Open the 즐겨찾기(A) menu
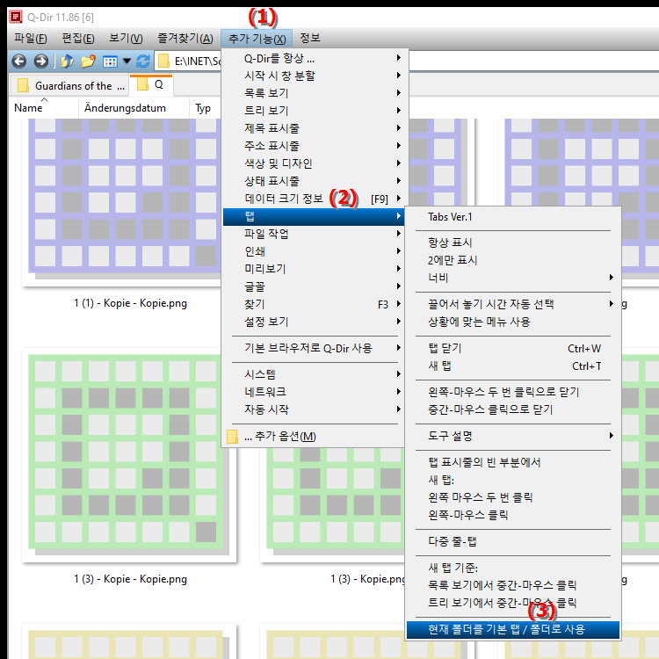This screenshot has width=659, height=659. tap(185, 39)
